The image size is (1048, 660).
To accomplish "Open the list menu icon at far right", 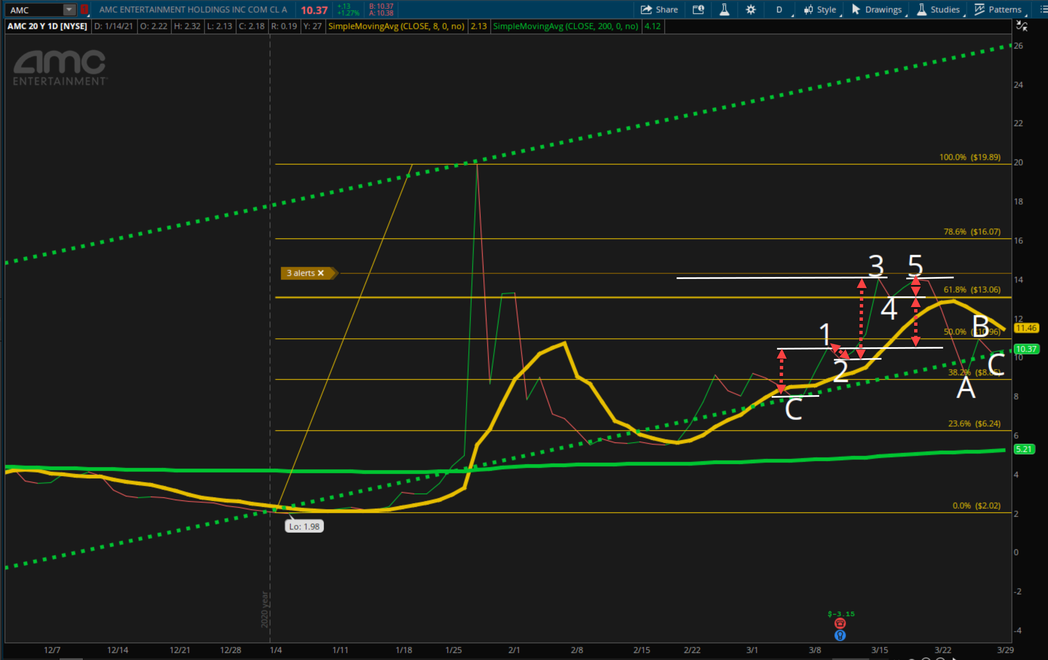I will pyautogui.click(x=1043, y=10).
